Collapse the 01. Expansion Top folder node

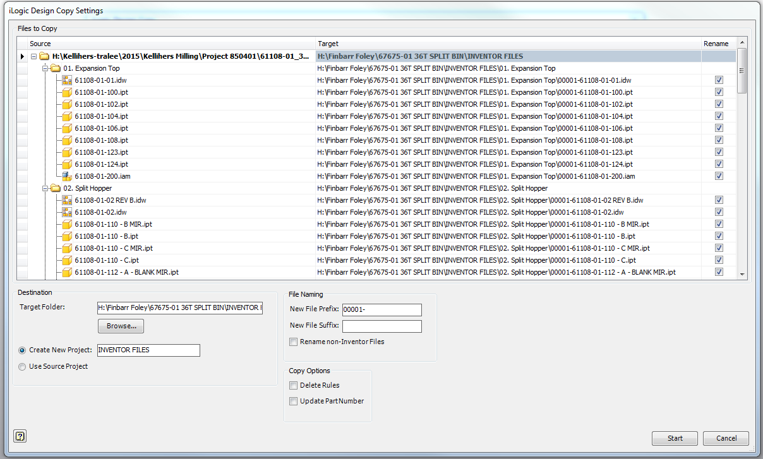click(45, 68)
